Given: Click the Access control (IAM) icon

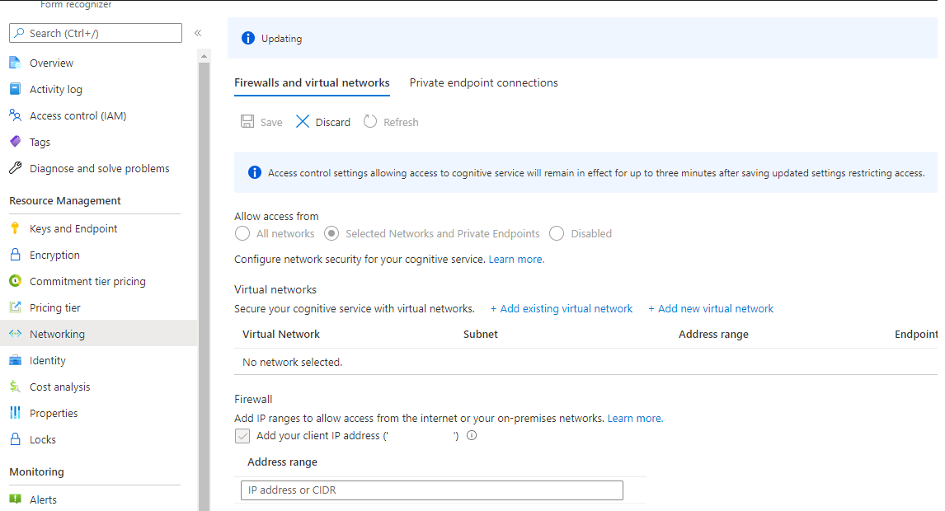Looking at the screenshot, I should click(15, 115).
